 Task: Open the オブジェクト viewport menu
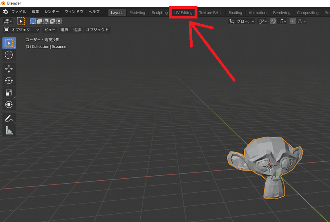(97, 30)
